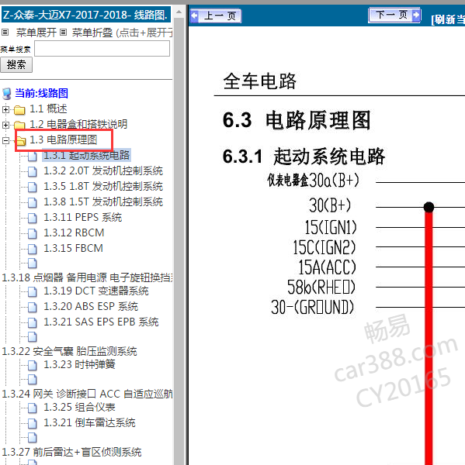Image resolution: width=465 pixels, height=465 pixels.
Task: Click page icon beside 1.3.12 RBCM
Action: tap(33, 233)
